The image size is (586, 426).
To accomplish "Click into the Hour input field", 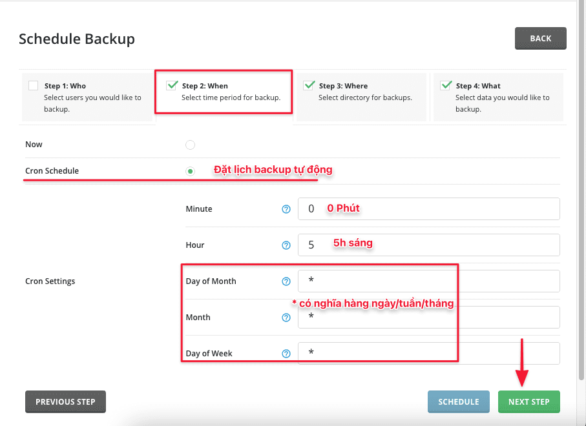I will click(428, 245).
